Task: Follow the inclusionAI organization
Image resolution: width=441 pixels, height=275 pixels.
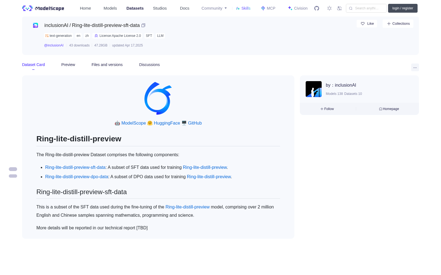Action: coord(327,109)
